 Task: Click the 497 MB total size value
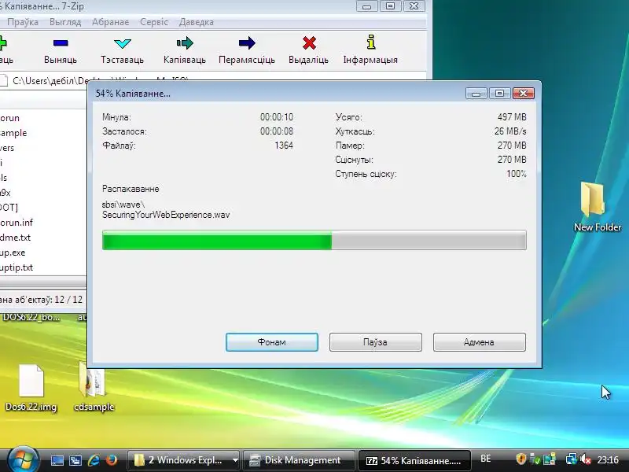[512, 117]
